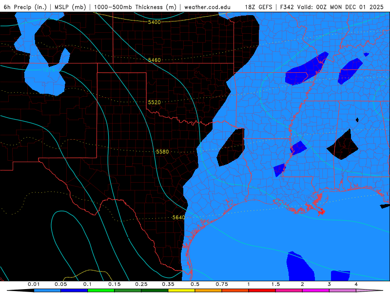Click the light violet 3 inch legend swatch
The width and height of the screenshot is (390, 293).
tap(343, 291)
